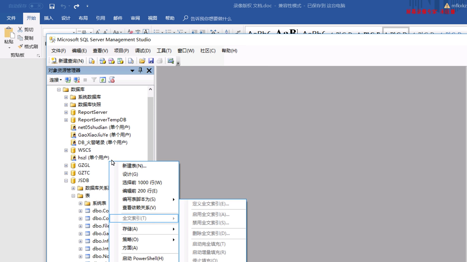The width and height of the screenshot is (467, 262).
Task: Click the Save icon in Word's quick access bar
Action: tap(52, 6)
